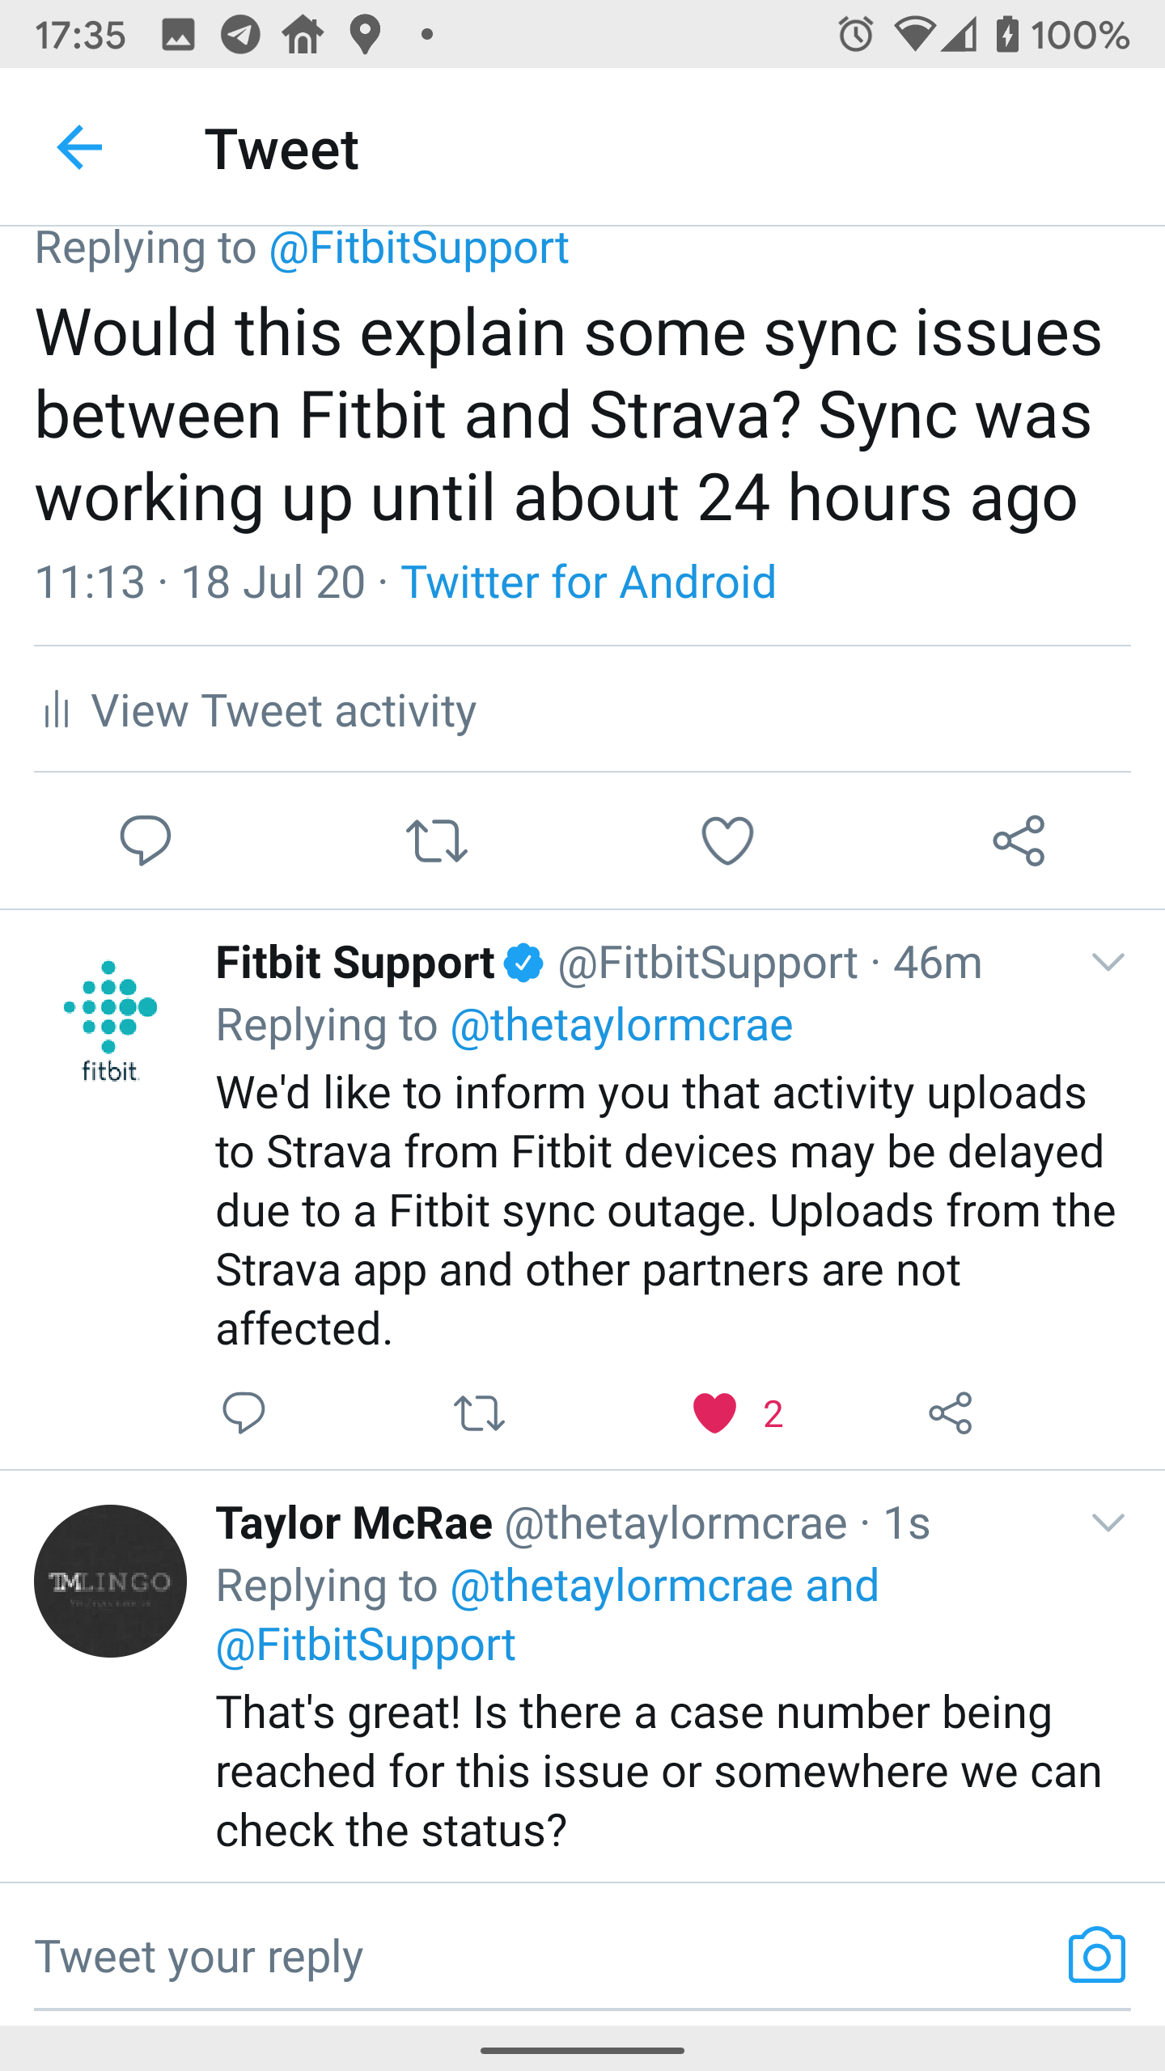Viewport: 1165px width, 2071px height.
Task: Tap the Taylor McRae TMLINGO profile avatar
Action: (x=110, y=1581)
